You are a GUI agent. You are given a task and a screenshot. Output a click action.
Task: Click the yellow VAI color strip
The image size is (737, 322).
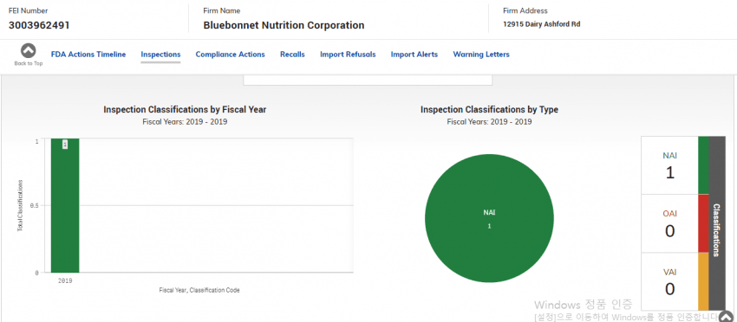[x=703, y=281]
